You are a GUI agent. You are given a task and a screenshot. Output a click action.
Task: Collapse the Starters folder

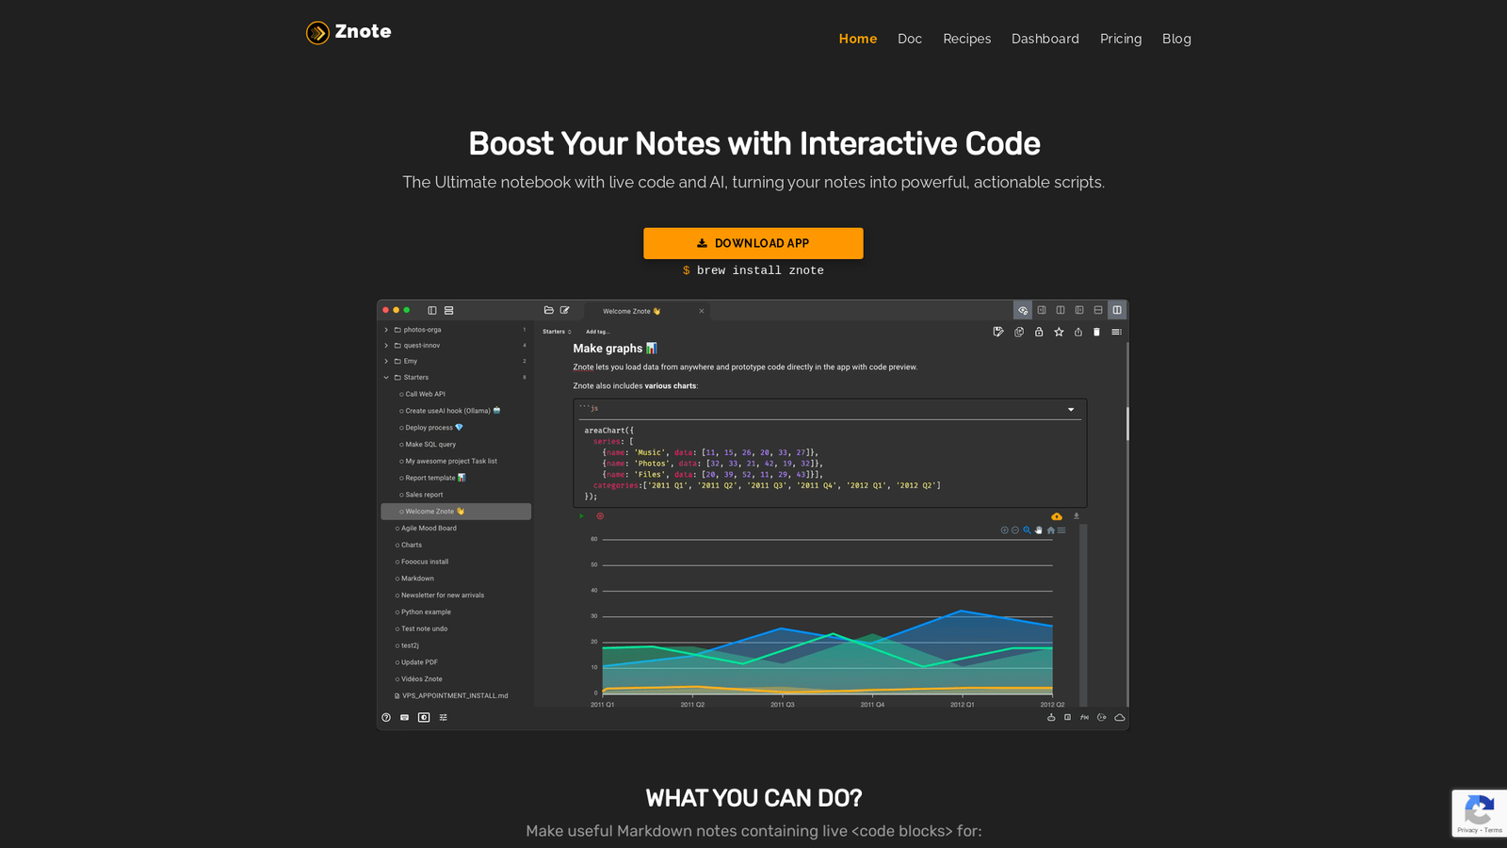[x=386, y=377]
